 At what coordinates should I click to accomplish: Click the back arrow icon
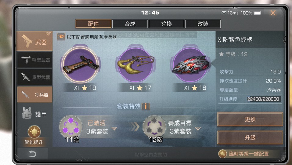(32, 154)
